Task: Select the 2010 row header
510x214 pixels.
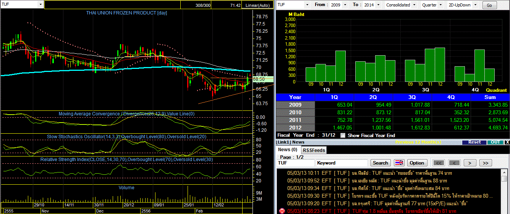Action: 295,112
